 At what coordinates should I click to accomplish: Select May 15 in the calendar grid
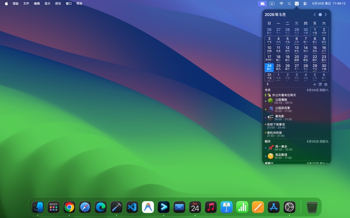(x=315, y=49)
